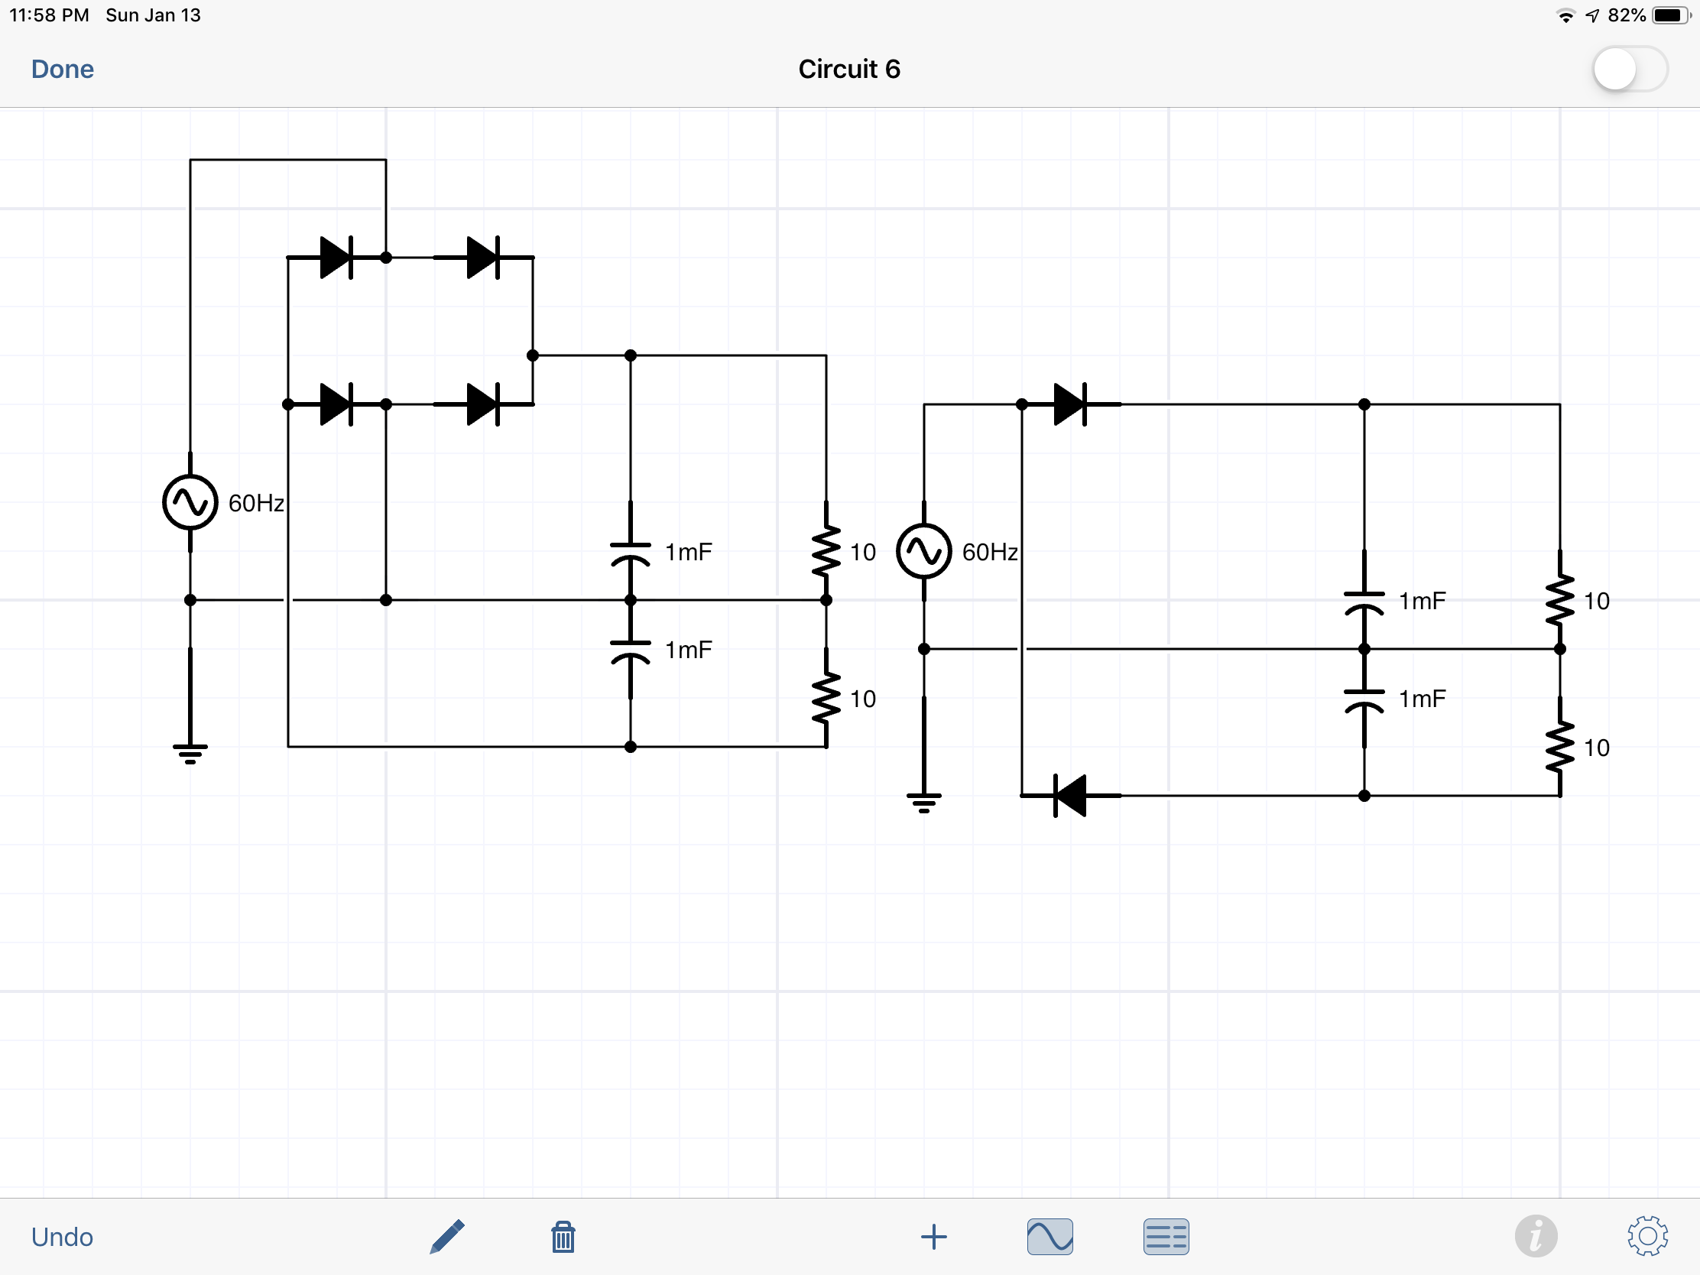Select bottom-left diode of bridge rectifier
The image size is (1700, 1275).
[336, 404]
